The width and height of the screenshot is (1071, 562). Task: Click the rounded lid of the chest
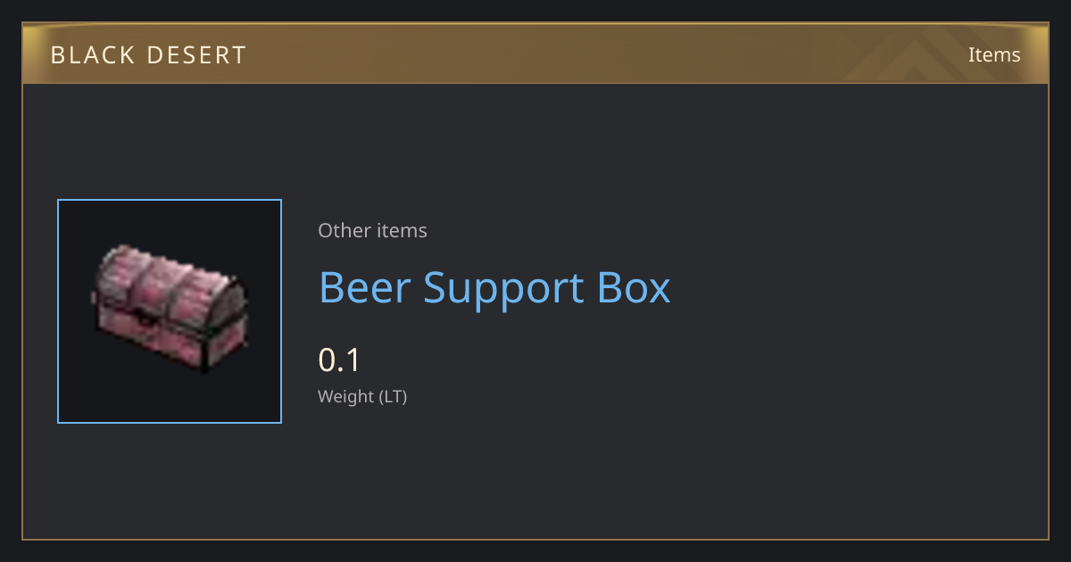170,281
